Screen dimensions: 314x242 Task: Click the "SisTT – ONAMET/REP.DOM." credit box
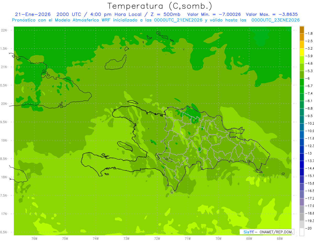[x=267, y=232]
